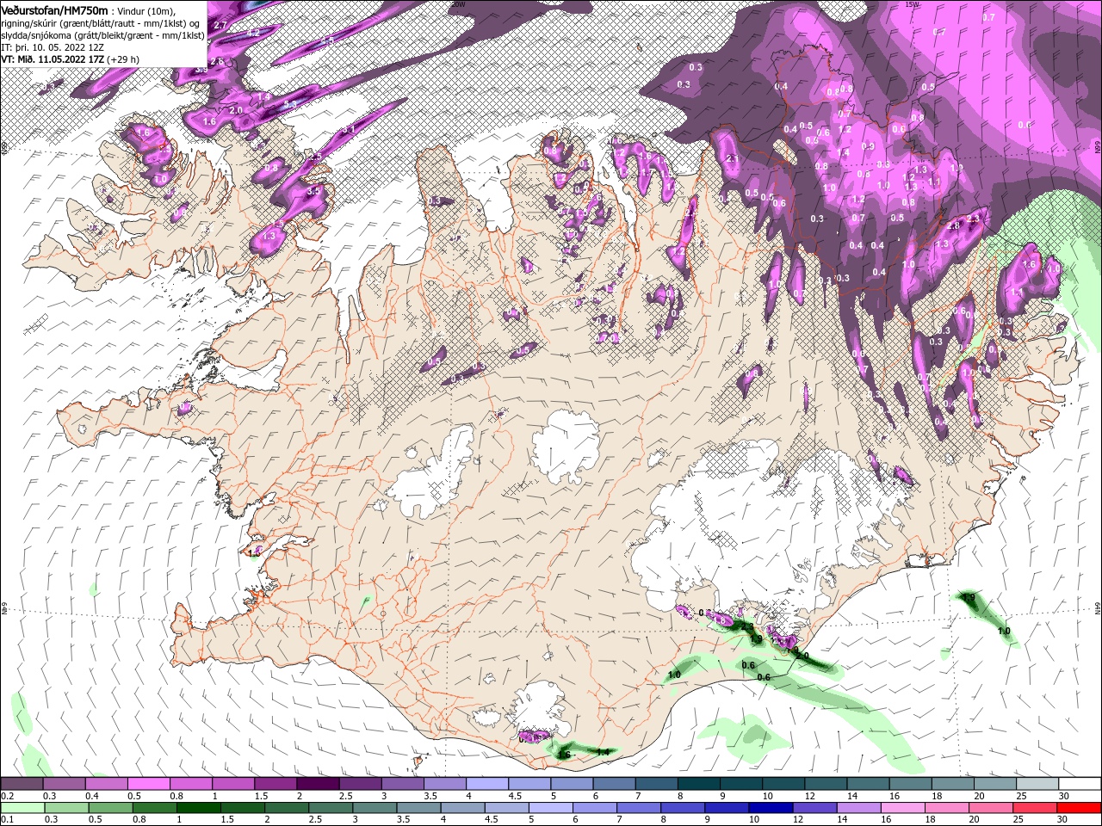This screenshot has height=826, width=1102.
Task: Click the 15W longitude label on the top edge
Action: (x=911, y=4)
